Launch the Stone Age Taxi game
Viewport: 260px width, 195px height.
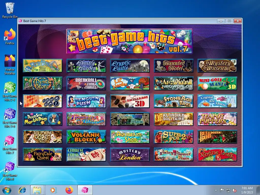(x=174, y=101)
